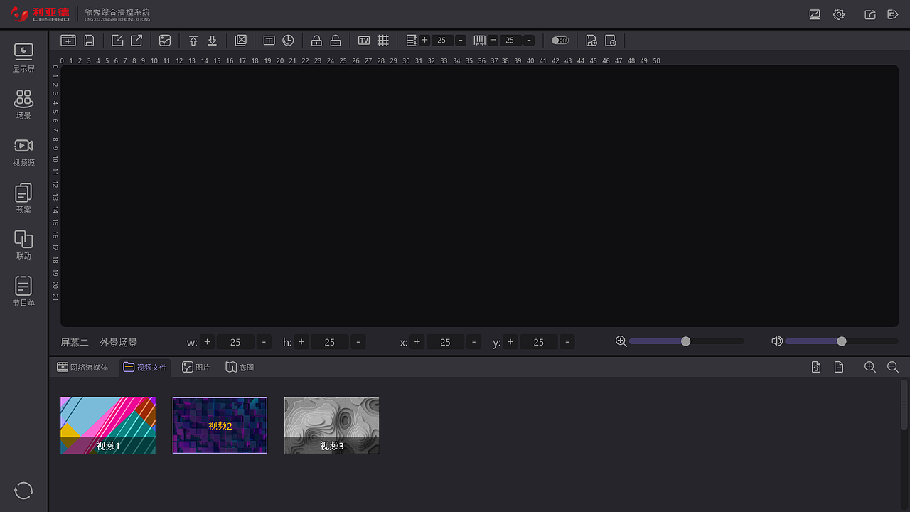Click the save icon in toolbar
The height and width of the screenshot is (512, 910).
90,41
